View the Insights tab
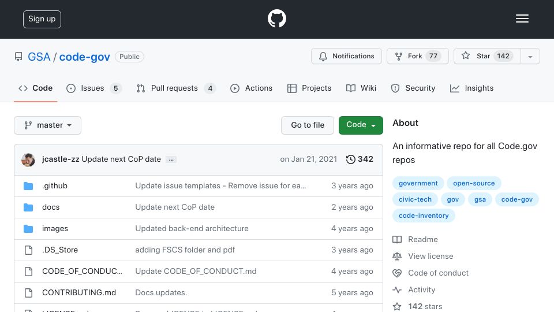 (471, 88)
